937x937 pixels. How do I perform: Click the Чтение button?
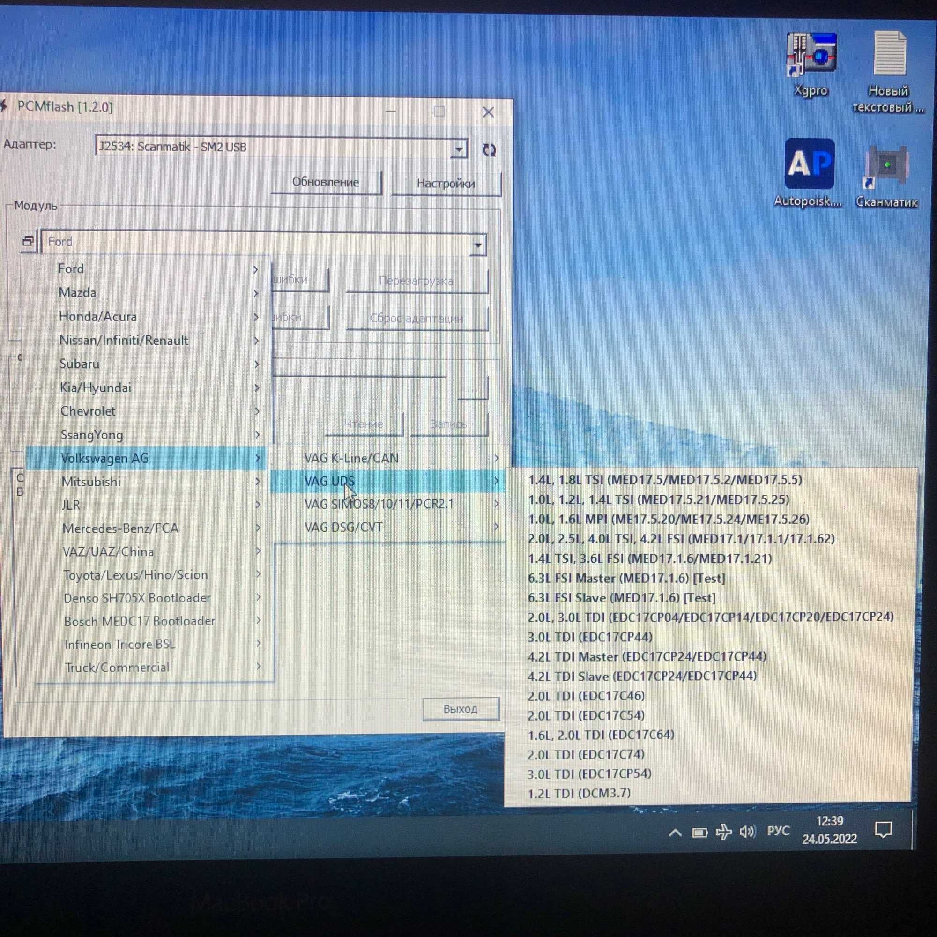pyautogui.click(x=364, y=424)
